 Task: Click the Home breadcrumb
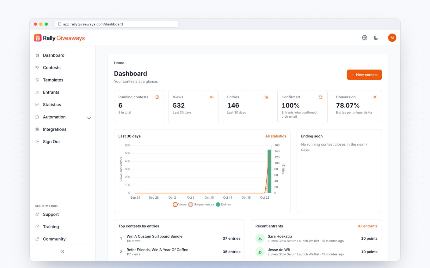119,63
